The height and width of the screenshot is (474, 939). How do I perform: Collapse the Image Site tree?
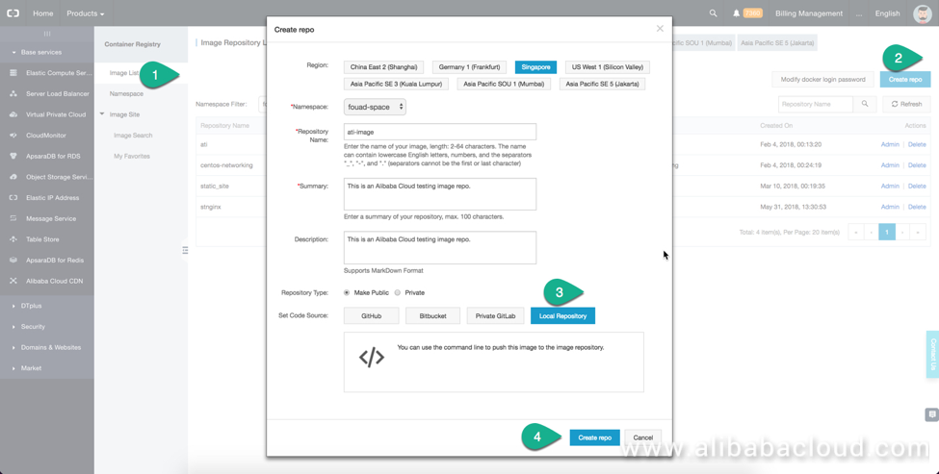(x=102, y=114)
